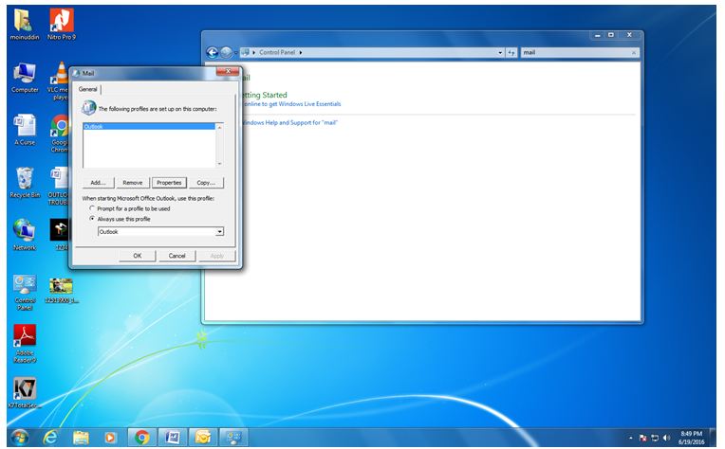Select the General tab in the Mail dialog
The image size is (725, 449).
tap(88, 89)
